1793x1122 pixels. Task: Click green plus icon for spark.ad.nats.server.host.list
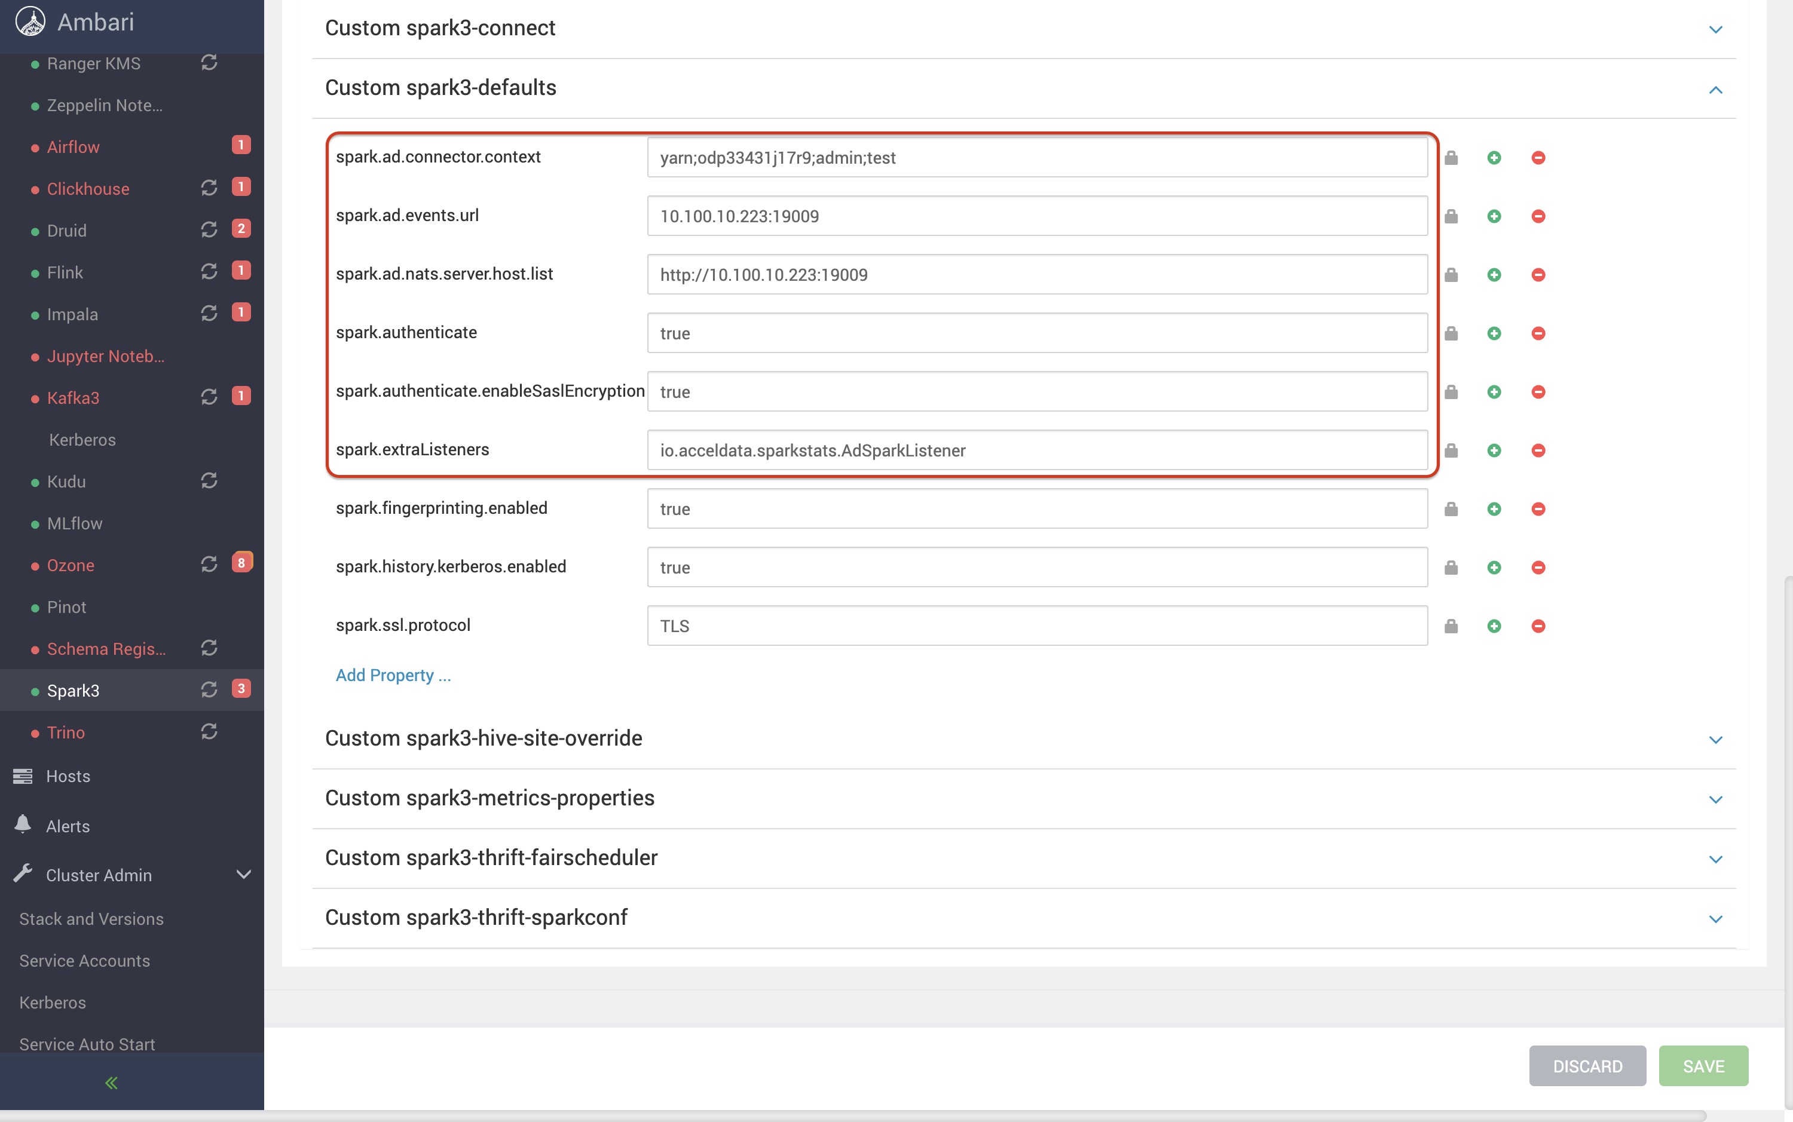coord(1494,275)
